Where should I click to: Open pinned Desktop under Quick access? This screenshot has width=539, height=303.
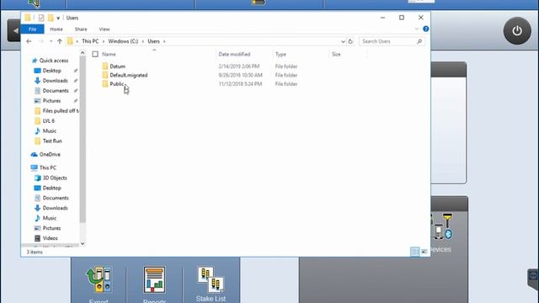pyautogui.click(x=51, y=71)
